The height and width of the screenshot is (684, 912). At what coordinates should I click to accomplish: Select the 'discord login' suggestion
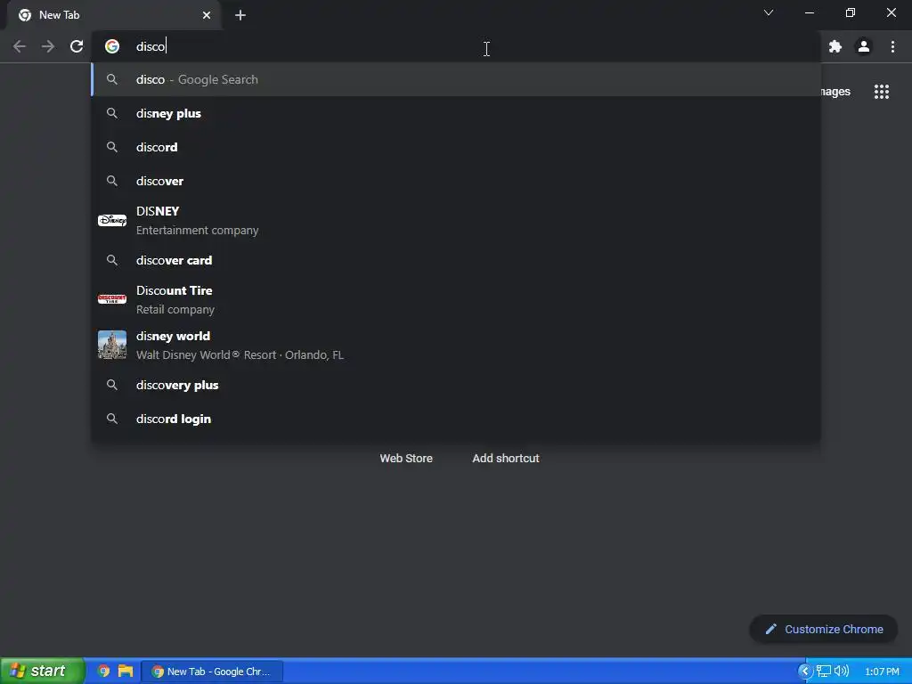pos(456,419)
